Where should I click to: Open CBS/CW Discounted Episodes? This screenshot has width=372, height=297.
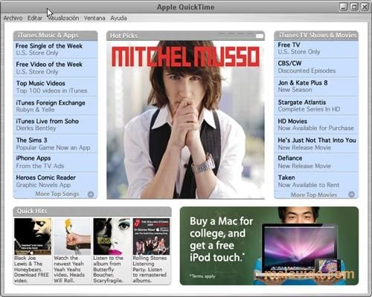click(x=316, y=68)
